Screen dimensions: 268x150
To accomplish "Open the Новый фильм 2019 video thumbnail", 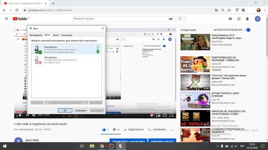I will [195, 42].
